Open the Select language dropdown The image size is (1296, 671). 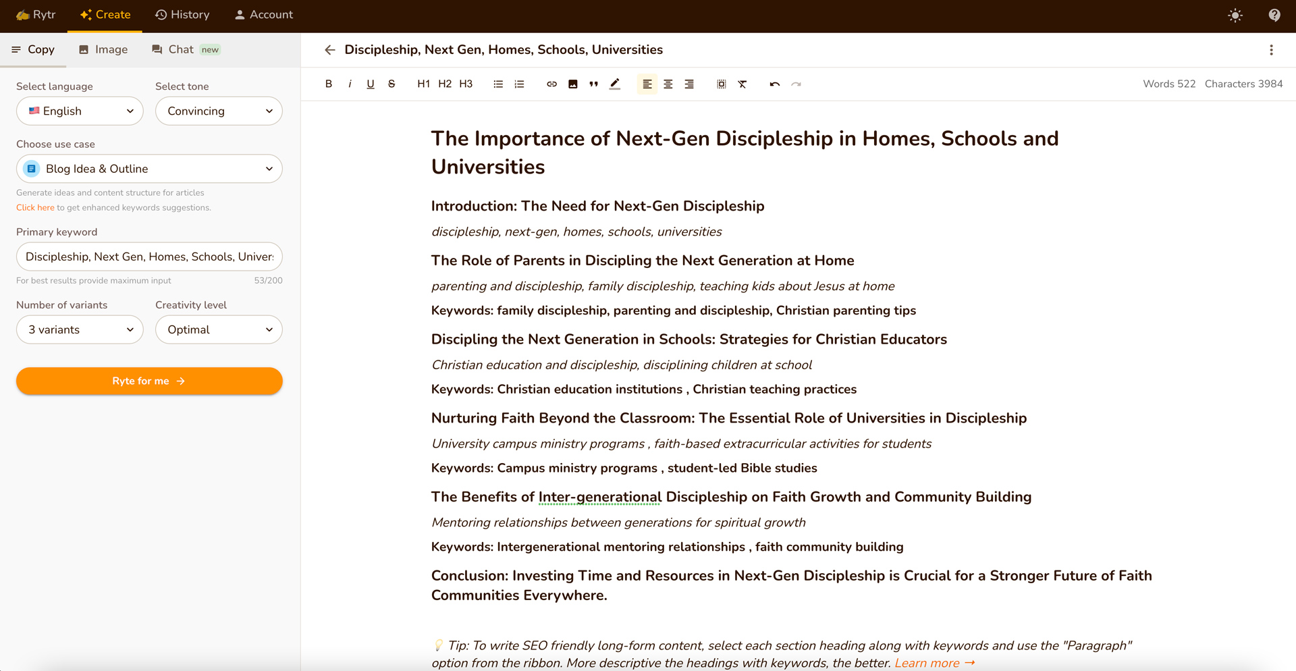80,111
